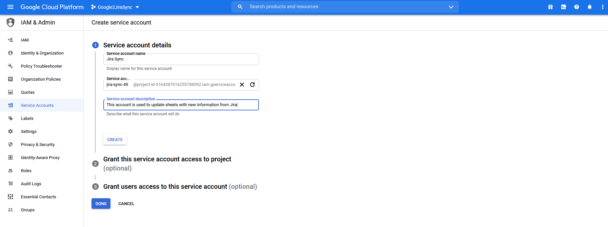Screen dimensions: 608x227
Task: Open the help question mark icon
Action: pyautogui.click(x=577, y=7)
